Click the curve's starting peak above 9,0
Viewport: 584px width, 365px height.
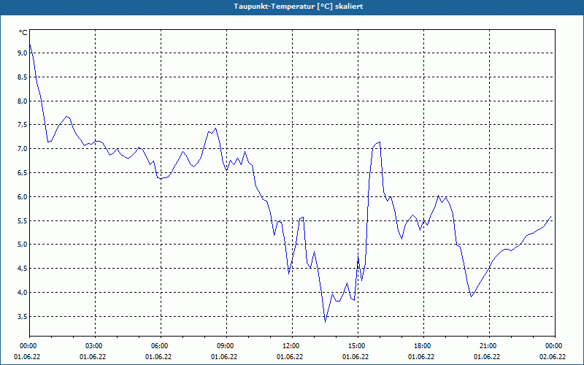coord(30,45)
